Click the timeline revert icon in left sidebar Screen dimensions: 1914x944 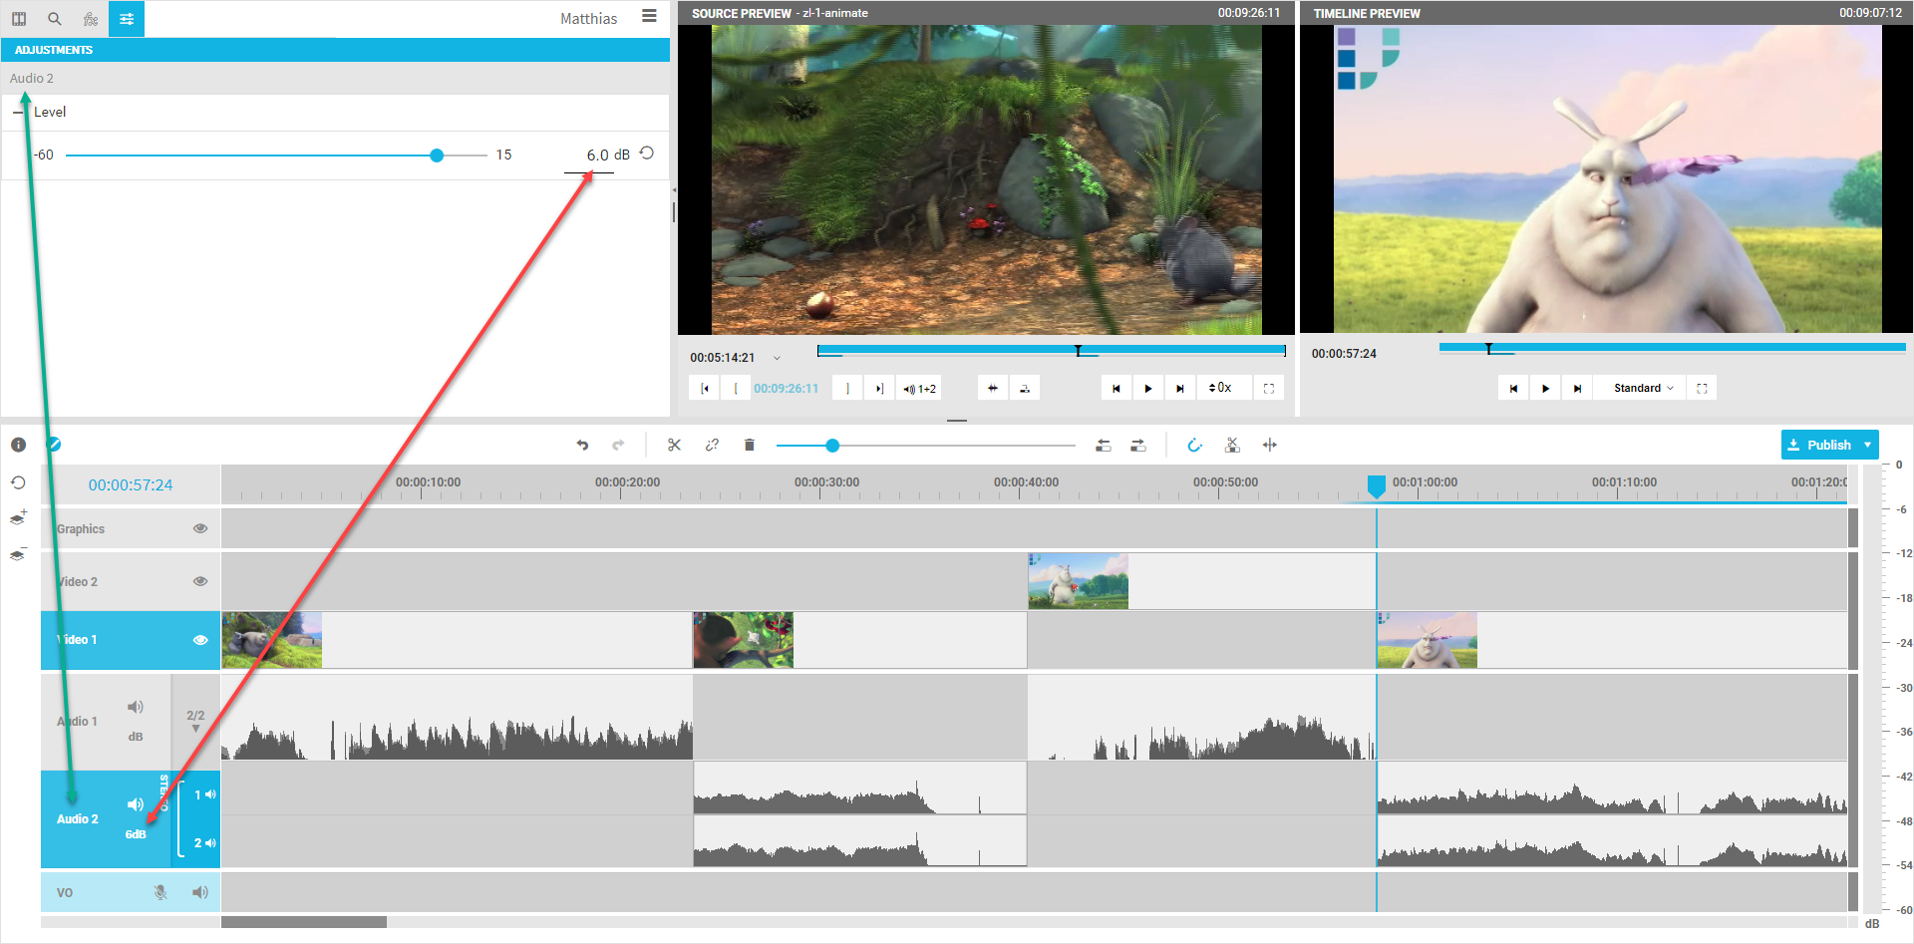[18, 482]
